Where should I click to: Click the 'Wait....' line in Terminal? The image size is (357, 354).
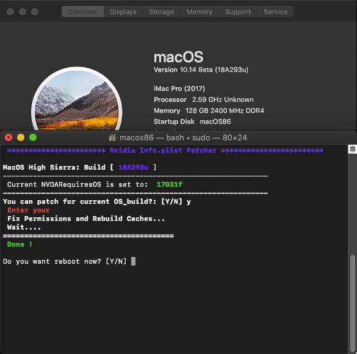pyautogui.click(x=24, y=227)
